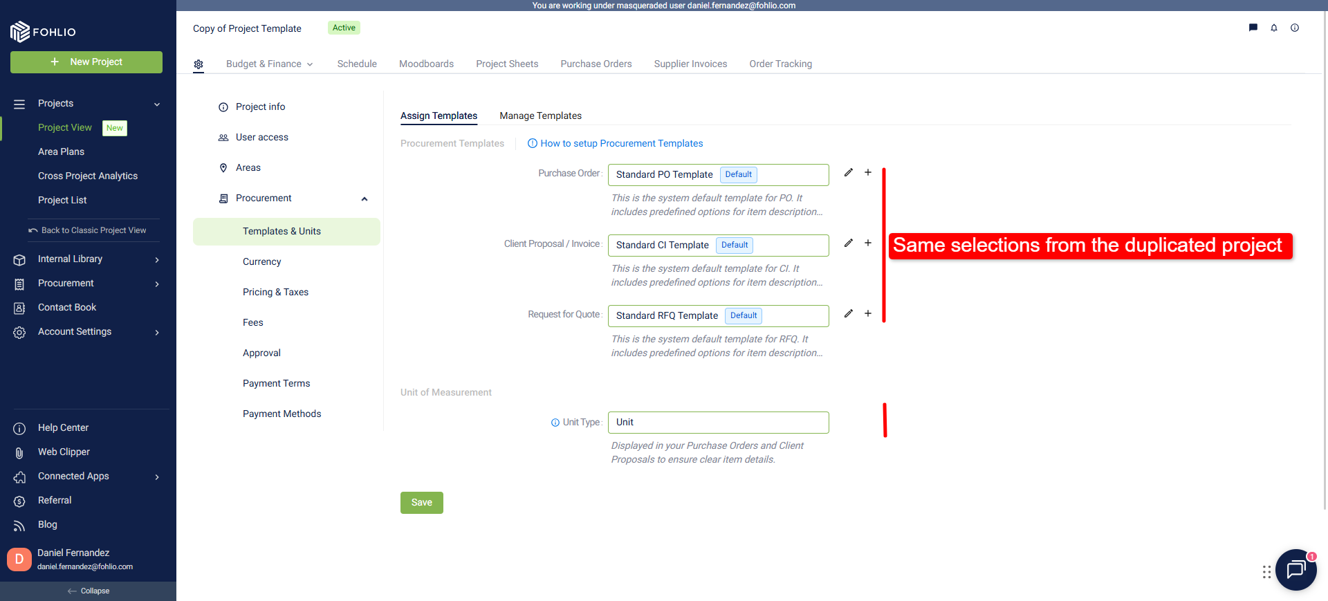Open the Web Clipper
This screenshot has width=1328, height=601.
[x=64, y=452]
